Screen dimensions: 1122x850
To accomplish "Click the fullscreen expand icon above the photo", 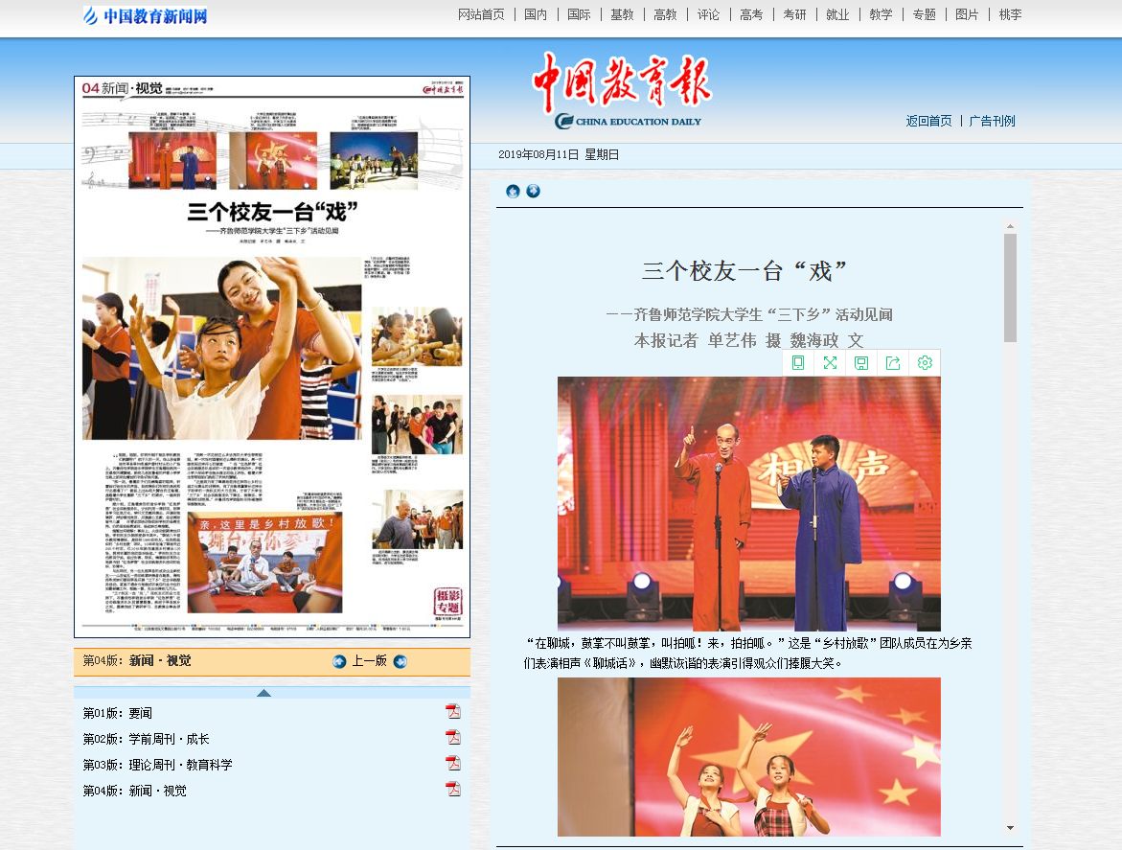I will point(830,363).
